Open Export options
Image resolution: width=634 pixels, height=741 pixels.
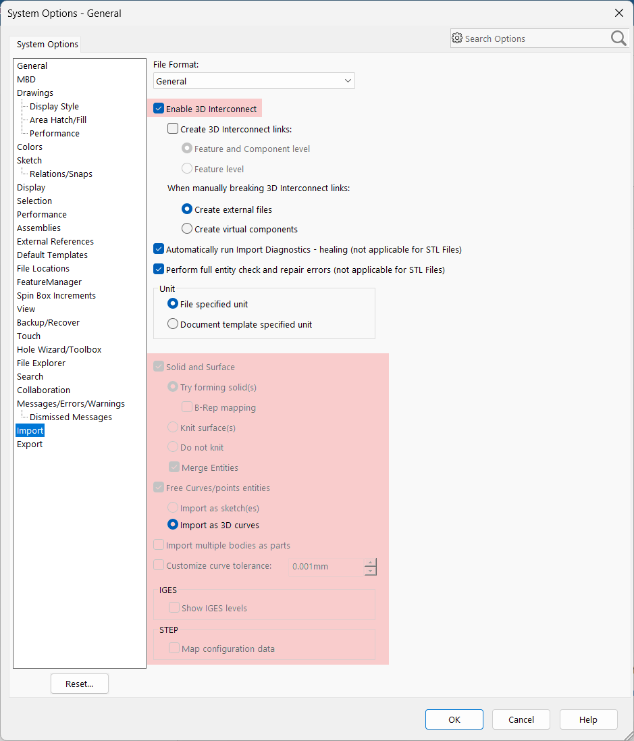[30, 444]
